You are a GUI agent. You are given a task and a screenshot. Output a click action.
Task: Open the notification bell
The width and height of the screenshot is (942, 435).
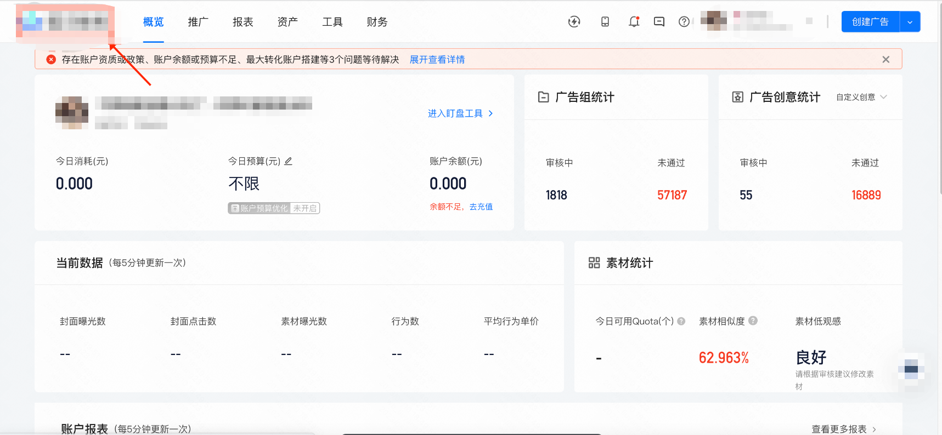point(634,21)
